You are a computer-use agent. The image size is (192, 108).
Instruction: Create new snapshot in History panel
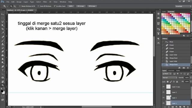click(x=184, y=68)
